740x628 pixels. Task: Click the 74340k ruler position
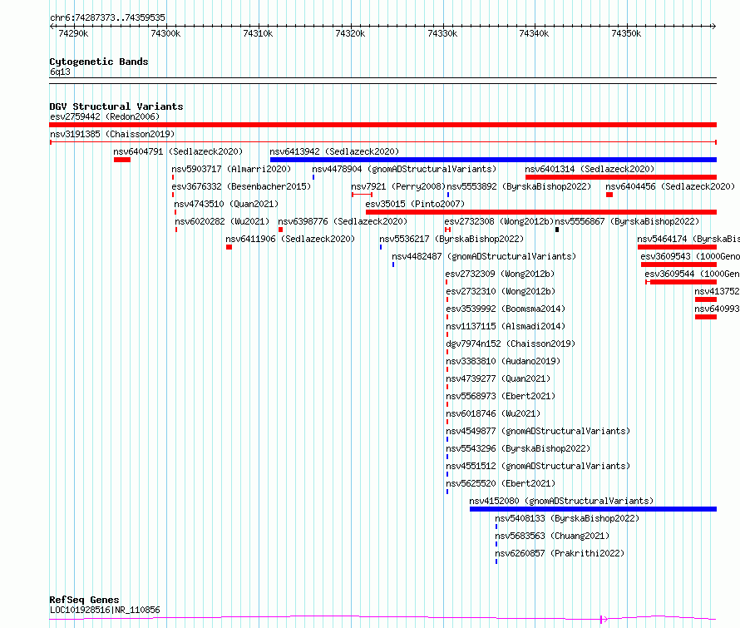534,33
